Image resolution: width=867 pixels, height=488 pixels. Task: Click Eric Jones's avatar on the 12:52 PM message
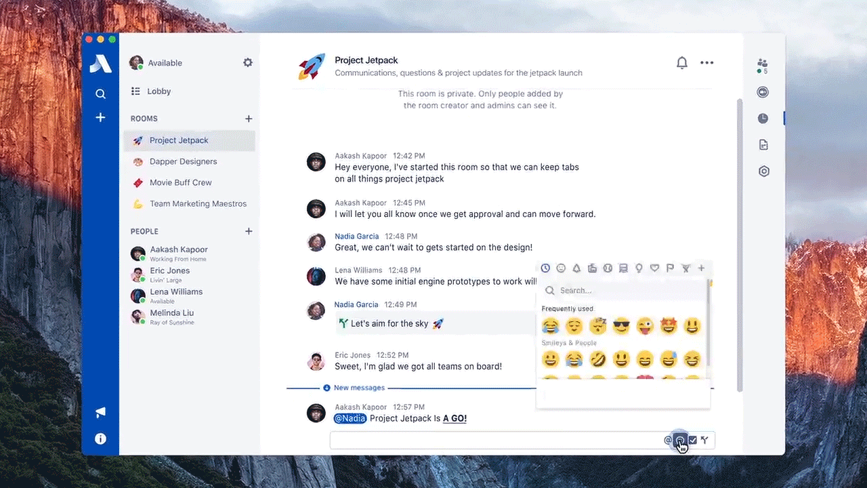[316, 361]
